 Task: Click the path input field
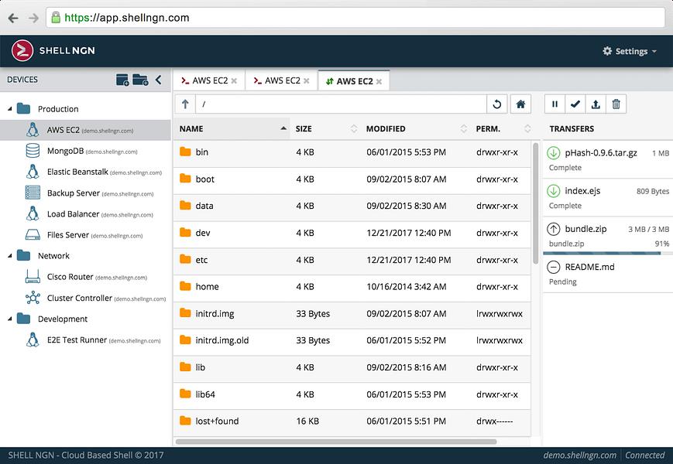pos(342,104)
